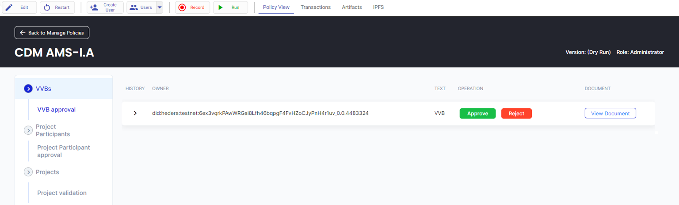This screenshot has height=205, width=679.
Task: Select VVB approval in sidebar
Action: tap(57, 110)
